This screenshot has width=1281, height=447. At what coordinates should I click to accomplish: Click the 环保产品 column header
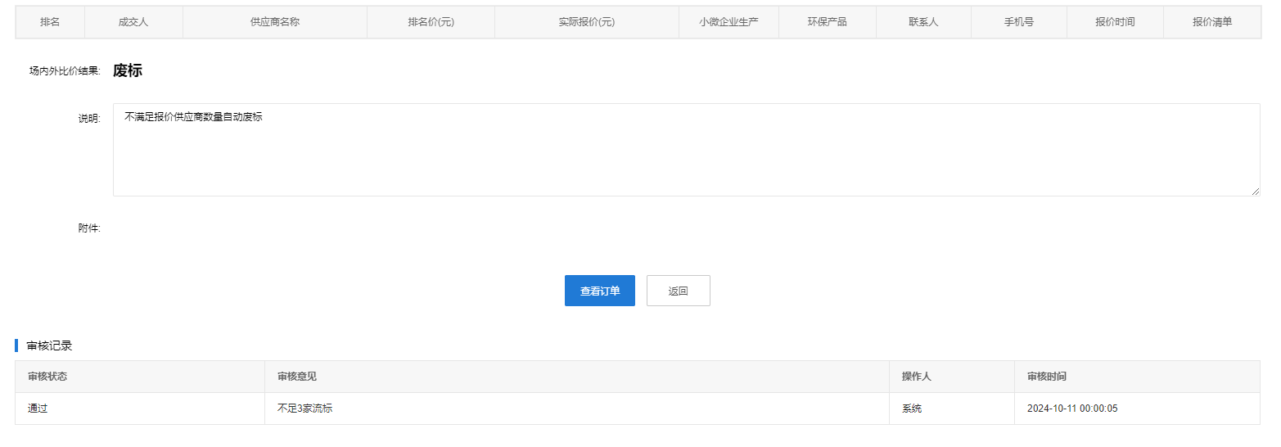[827, 22]
